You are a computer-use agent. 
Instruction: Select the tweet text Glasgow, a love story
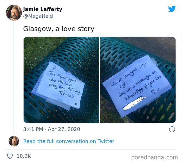pyautogui.click(x=58, y=29)
